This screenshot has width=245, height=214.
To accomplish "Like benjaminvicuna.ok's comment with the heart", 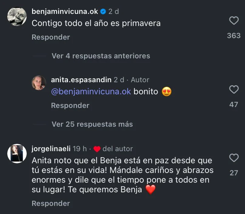I will [234, 21].
